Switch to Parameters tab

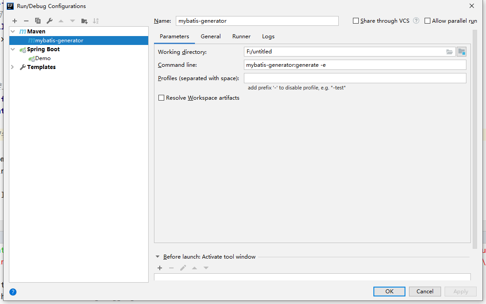tap(174, 36)
